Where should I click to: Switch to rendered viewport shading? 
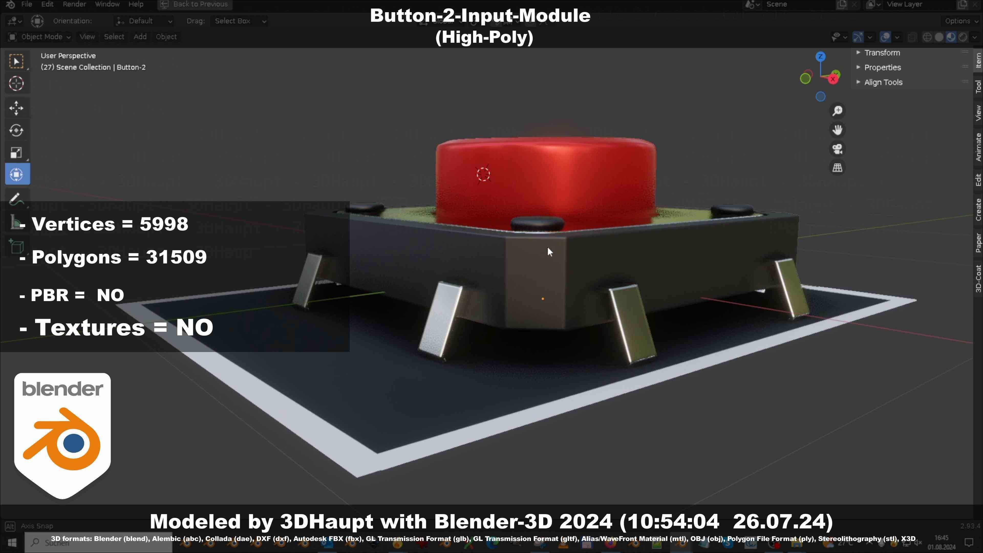click(963, 37)
